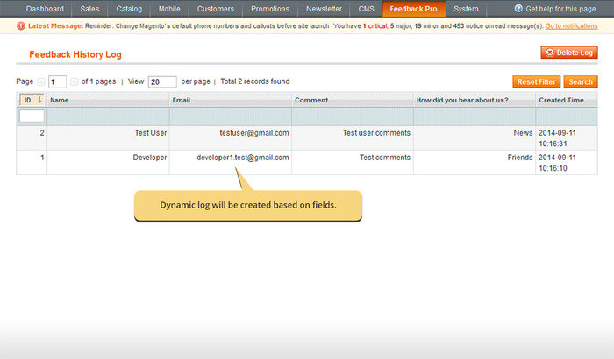The image size is (614, 359).
Task: Click the help question mark icon
Action: click(518, 9)
